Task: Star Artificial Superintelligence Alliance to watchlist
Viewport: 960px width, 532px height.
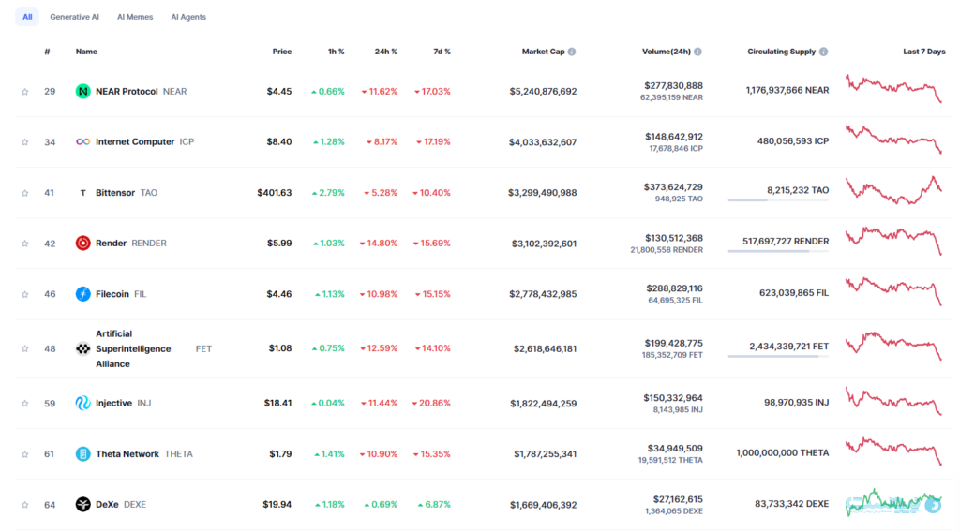Action: click(x=25, y=348)
